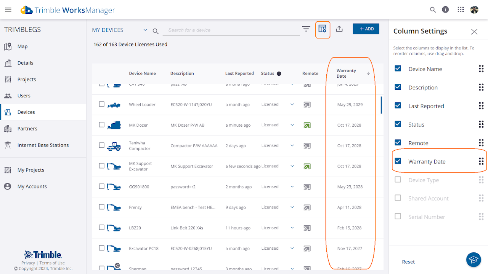Enable the Device Type column checkbox

[x=398, y=180]
